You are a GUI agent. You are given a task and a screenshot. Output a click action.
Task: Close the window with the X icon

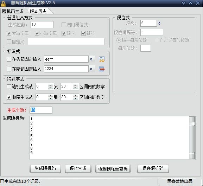click(x=198, y=3)
